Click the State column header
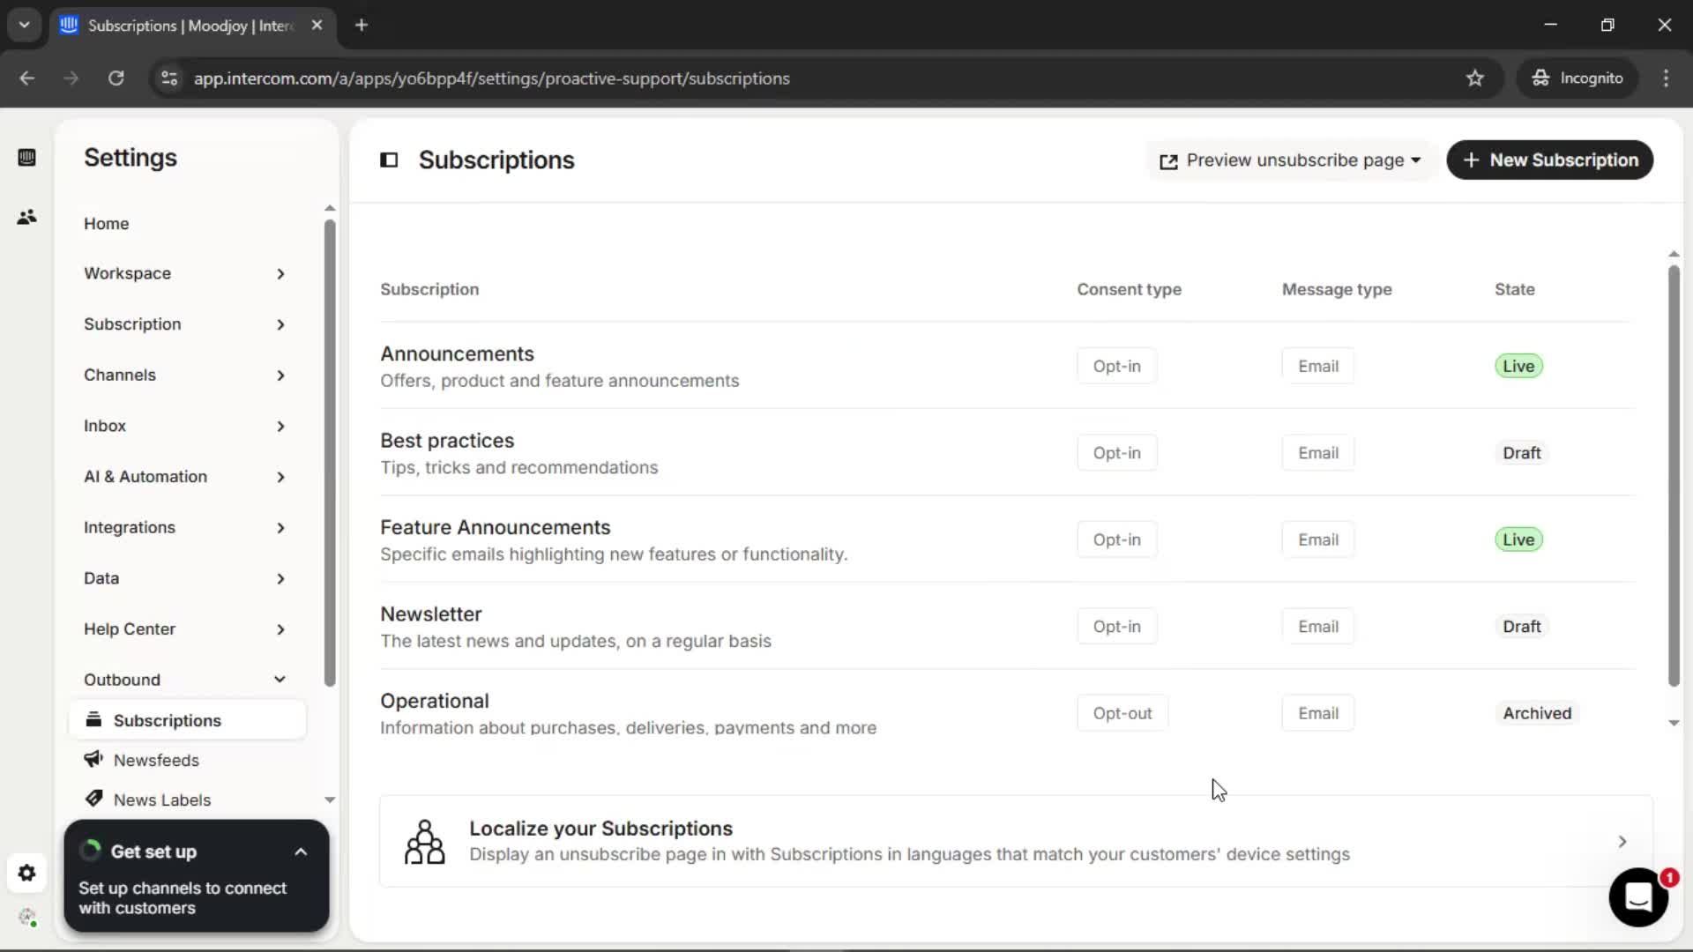This screenshot has height=952, width=1693. pos(1514,289)
